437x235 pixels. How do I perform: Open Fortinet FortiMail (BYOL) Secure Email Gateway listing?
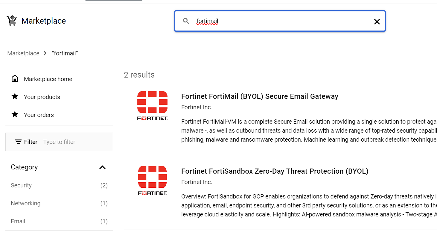[x=260, y=96]
